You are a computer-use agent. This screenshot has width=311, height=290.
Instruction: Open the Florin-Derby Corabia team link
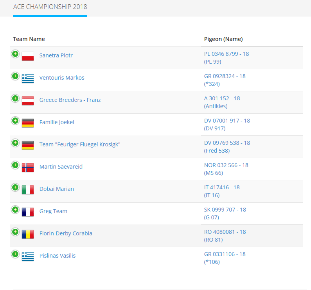66,233
